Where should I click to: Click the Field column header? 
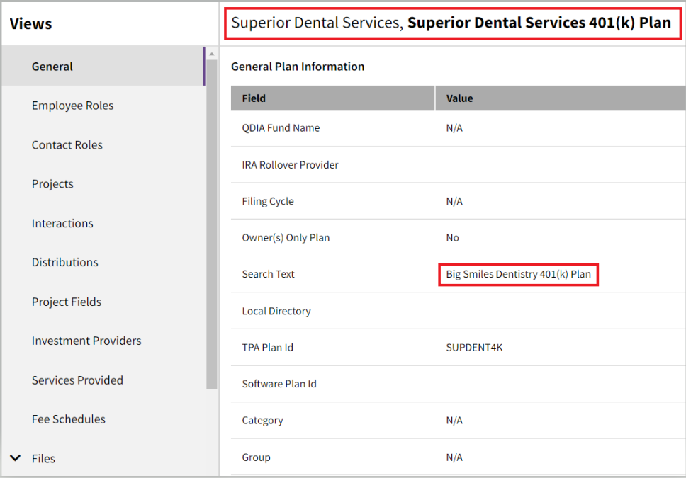pyautogui.click(x=332, y=98)
